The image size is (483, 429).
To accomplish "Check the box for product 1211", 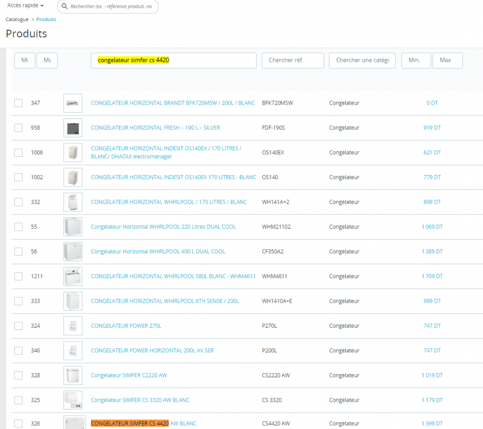I will coord(18,276).
